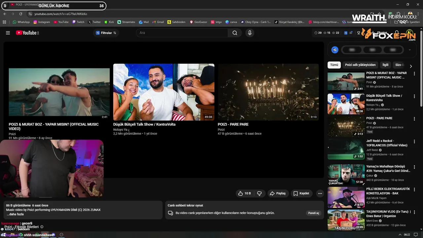
Task: Select the İlgili chip
Action: tap(385, 65)
